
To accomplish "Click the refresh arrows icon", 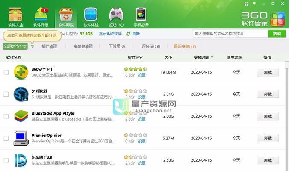I will (128, 34).
